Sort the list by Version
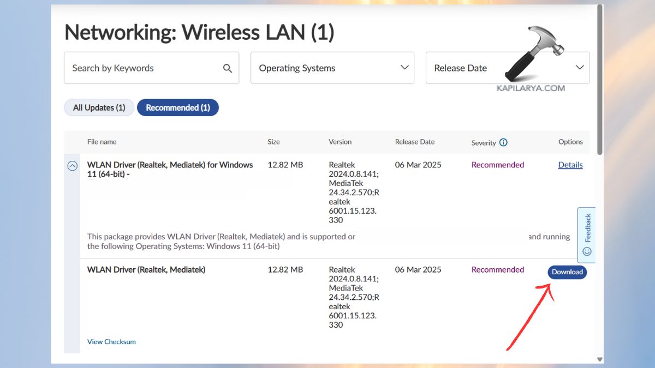 click(x=340, y=142)
